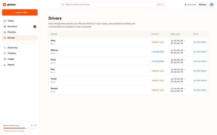Click the Ctrl K shortcut hint
The height and width of the screenshot is (135, 217).
pyautogui.click(x=160, y=5)
